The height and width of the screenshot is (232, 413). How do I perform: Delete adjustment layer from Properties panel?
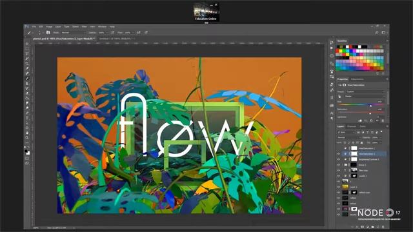383,121
